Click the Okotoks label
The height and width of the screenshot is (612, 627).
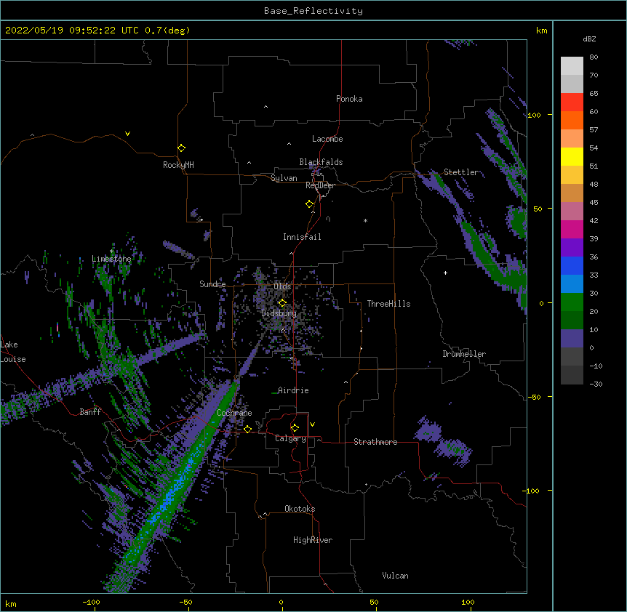pos(300,509)
